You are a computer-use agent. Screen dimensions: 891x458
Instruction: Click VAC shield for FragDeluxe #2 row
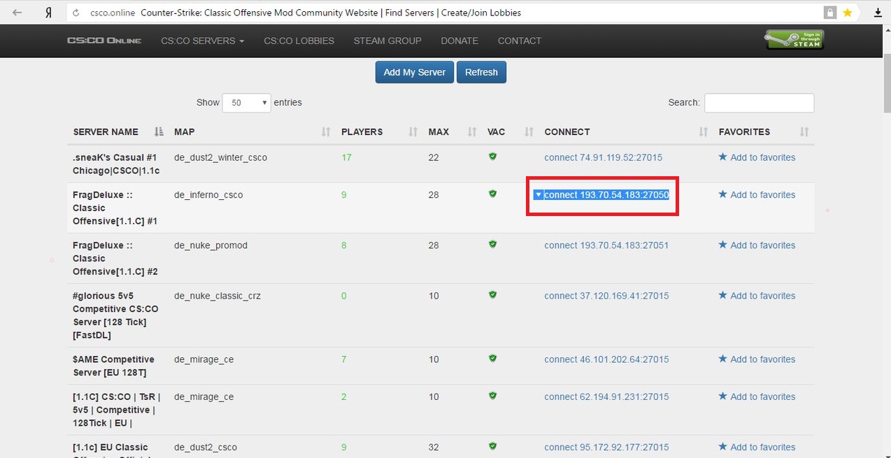coord(492,244)
